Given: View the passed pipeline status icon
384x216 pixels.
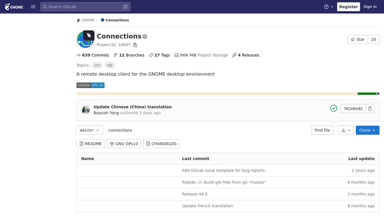Looking at the screenshot, I should (334, 108).
